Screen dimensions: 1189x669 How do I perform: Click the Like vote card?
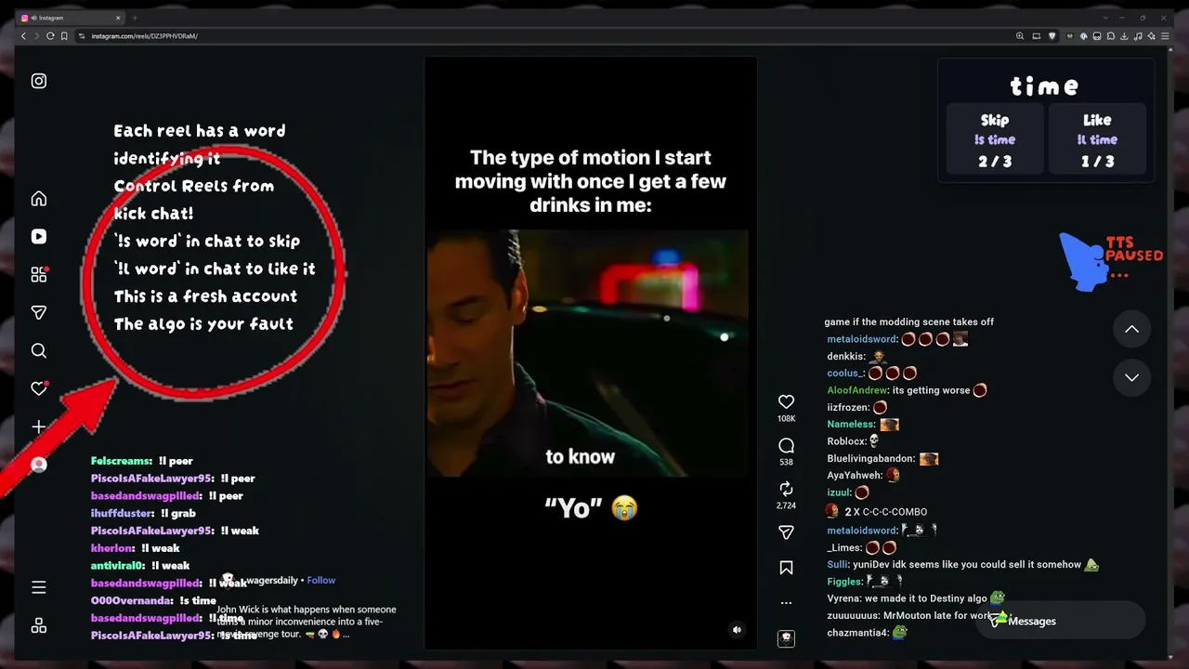(x=1097, y=139)
